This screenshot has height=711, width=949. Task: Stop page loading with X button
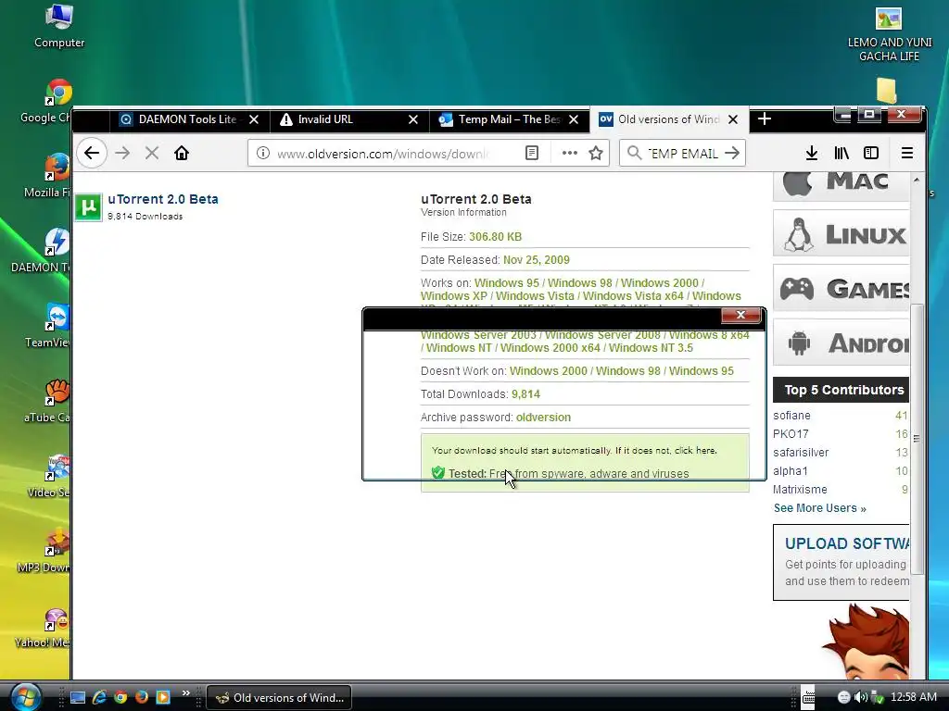[x=152, y=153]
